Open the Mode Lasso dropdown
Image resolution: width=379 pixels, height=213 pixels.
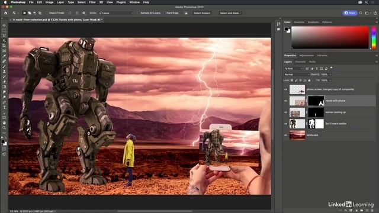[116, 13]
